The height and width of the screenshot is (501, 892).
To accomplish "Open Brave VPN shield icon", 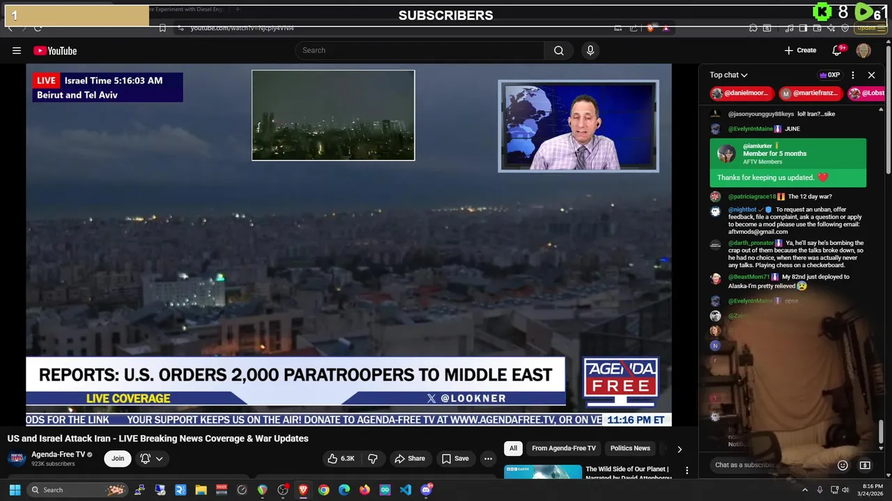I will tap(845, 28).
